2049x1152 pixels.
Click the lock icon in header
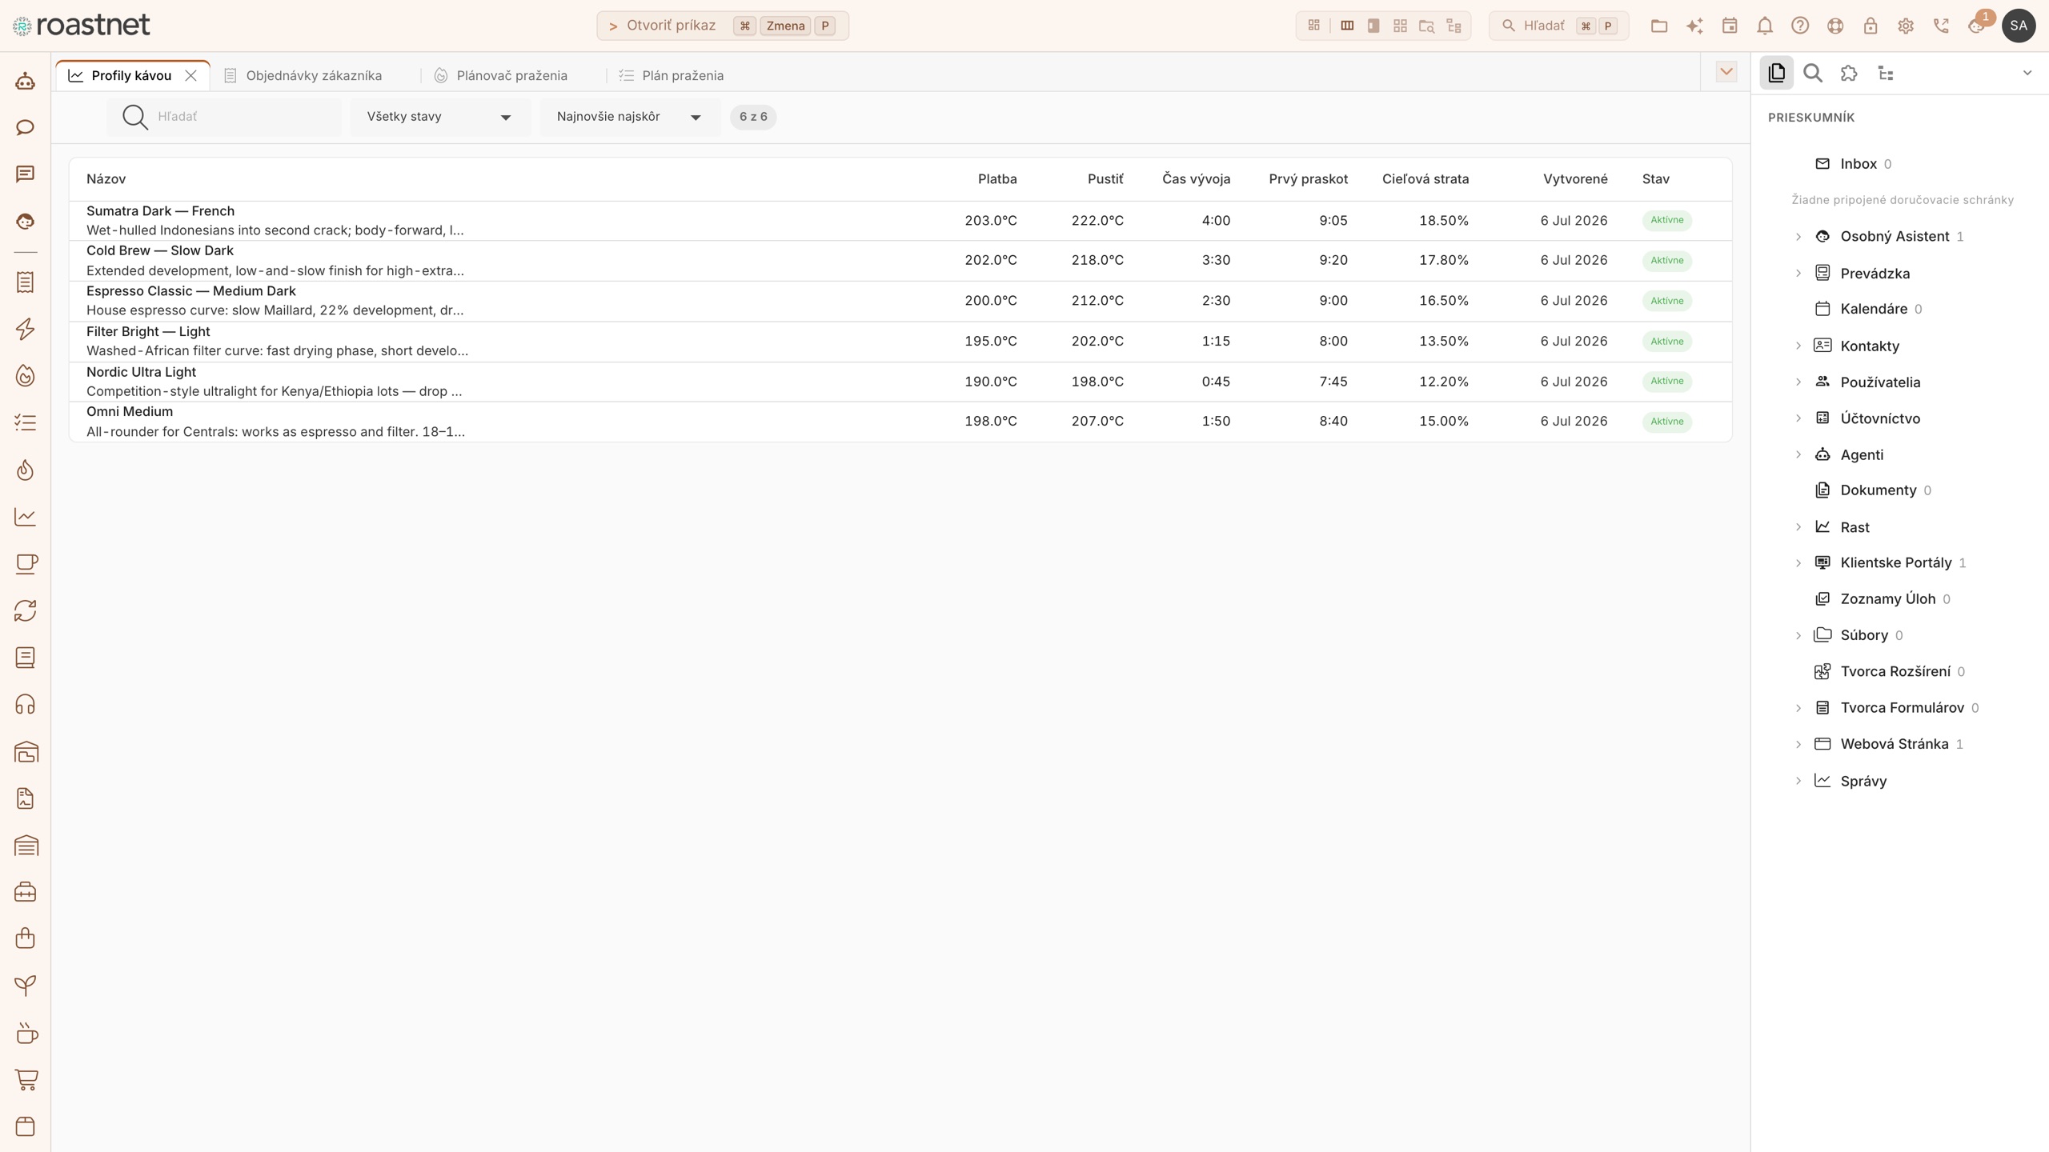point(1870,26)
